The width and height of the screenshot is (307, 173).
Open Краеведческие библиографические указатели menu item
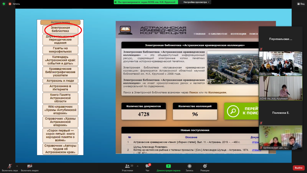click(60, 72)
